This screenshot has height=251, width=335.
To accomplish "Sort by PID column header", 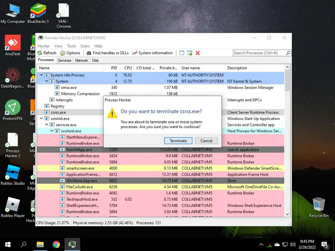I will click(111, 68).
